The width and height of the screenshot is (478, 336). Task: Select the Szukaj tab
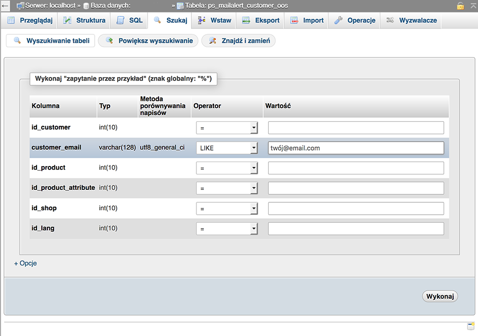point(170,20)
